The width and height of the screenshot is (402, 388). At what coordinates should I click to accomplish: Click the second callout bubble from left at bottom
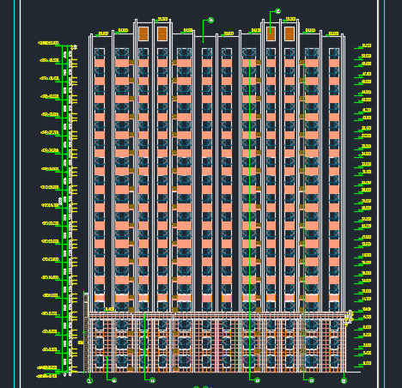pos(113,380)
